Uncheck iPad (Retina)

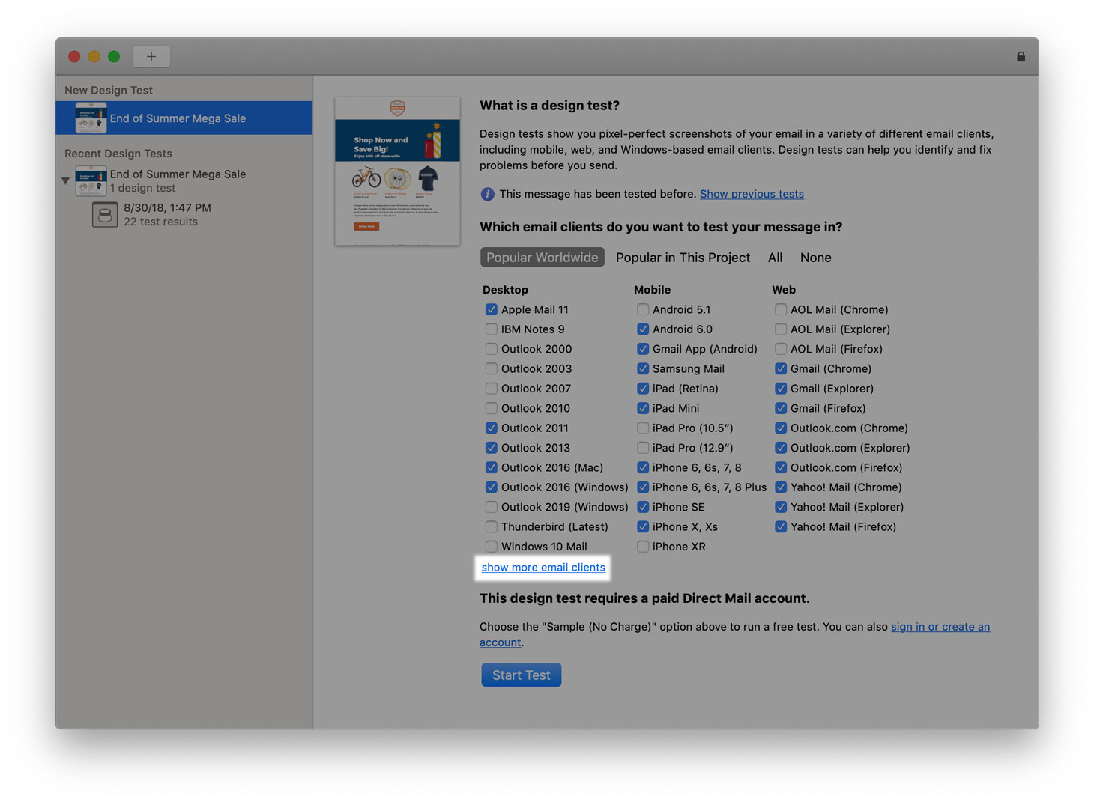[x=643, y=389]
